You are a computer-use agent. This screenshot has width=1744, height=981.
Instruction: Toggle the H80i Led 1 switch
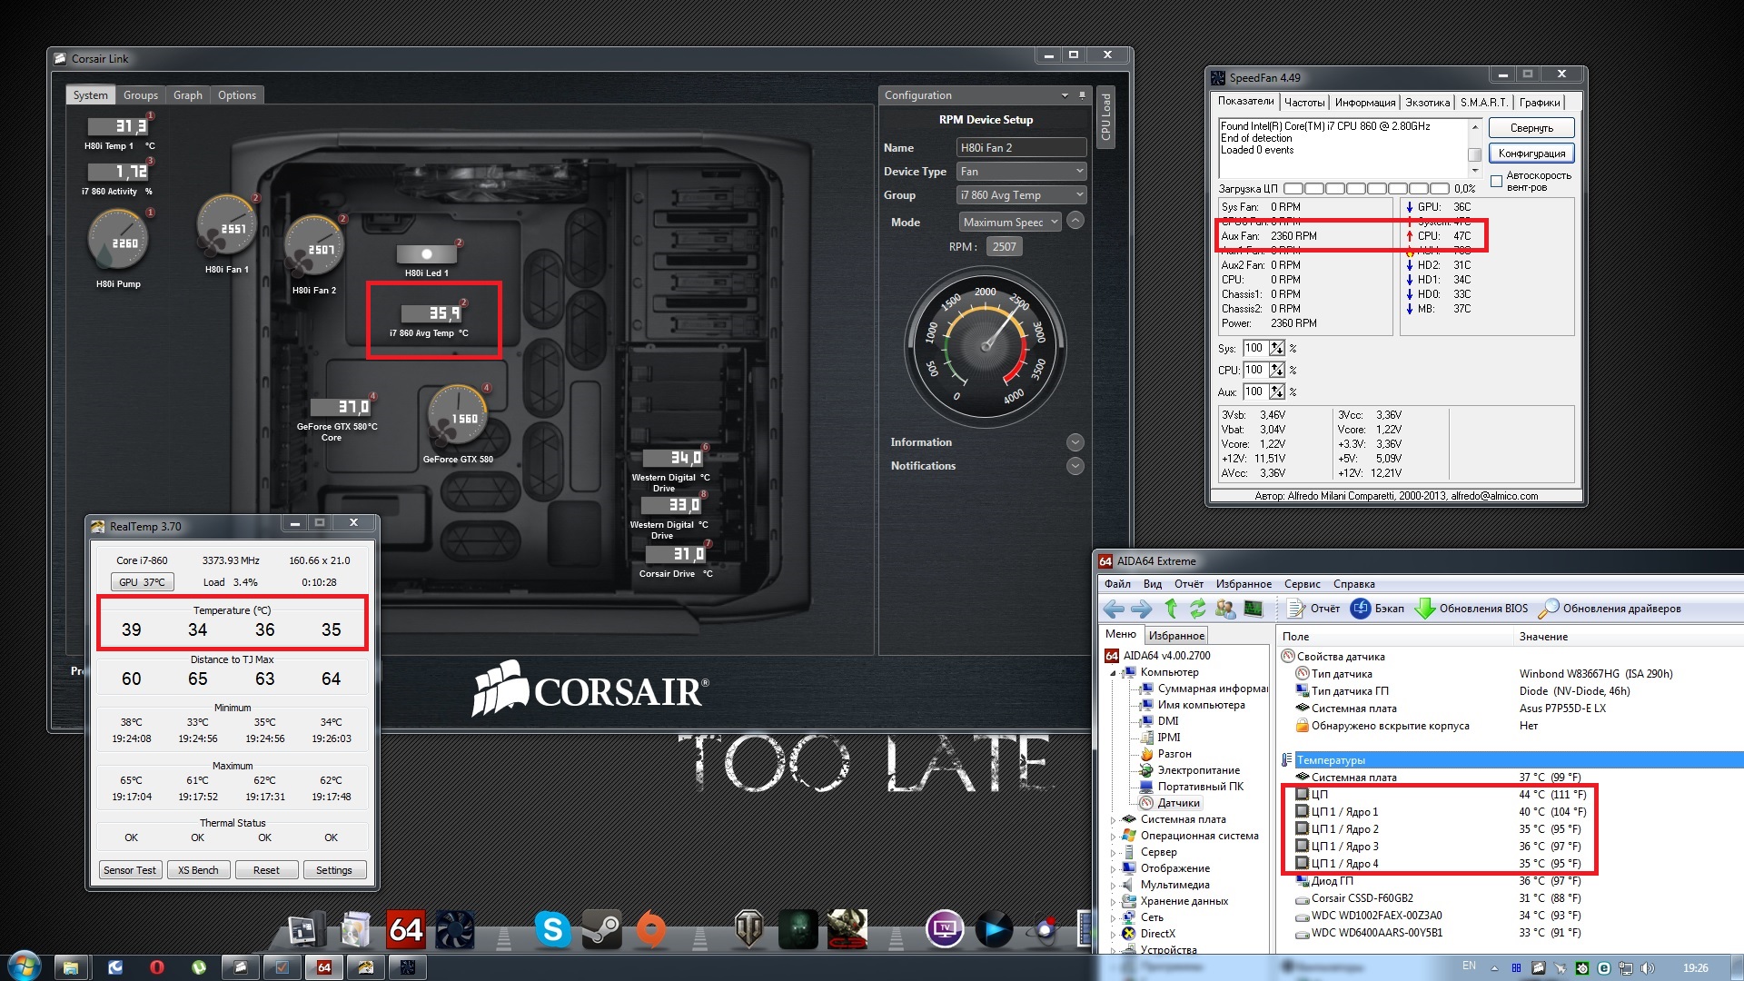(426, 254)
